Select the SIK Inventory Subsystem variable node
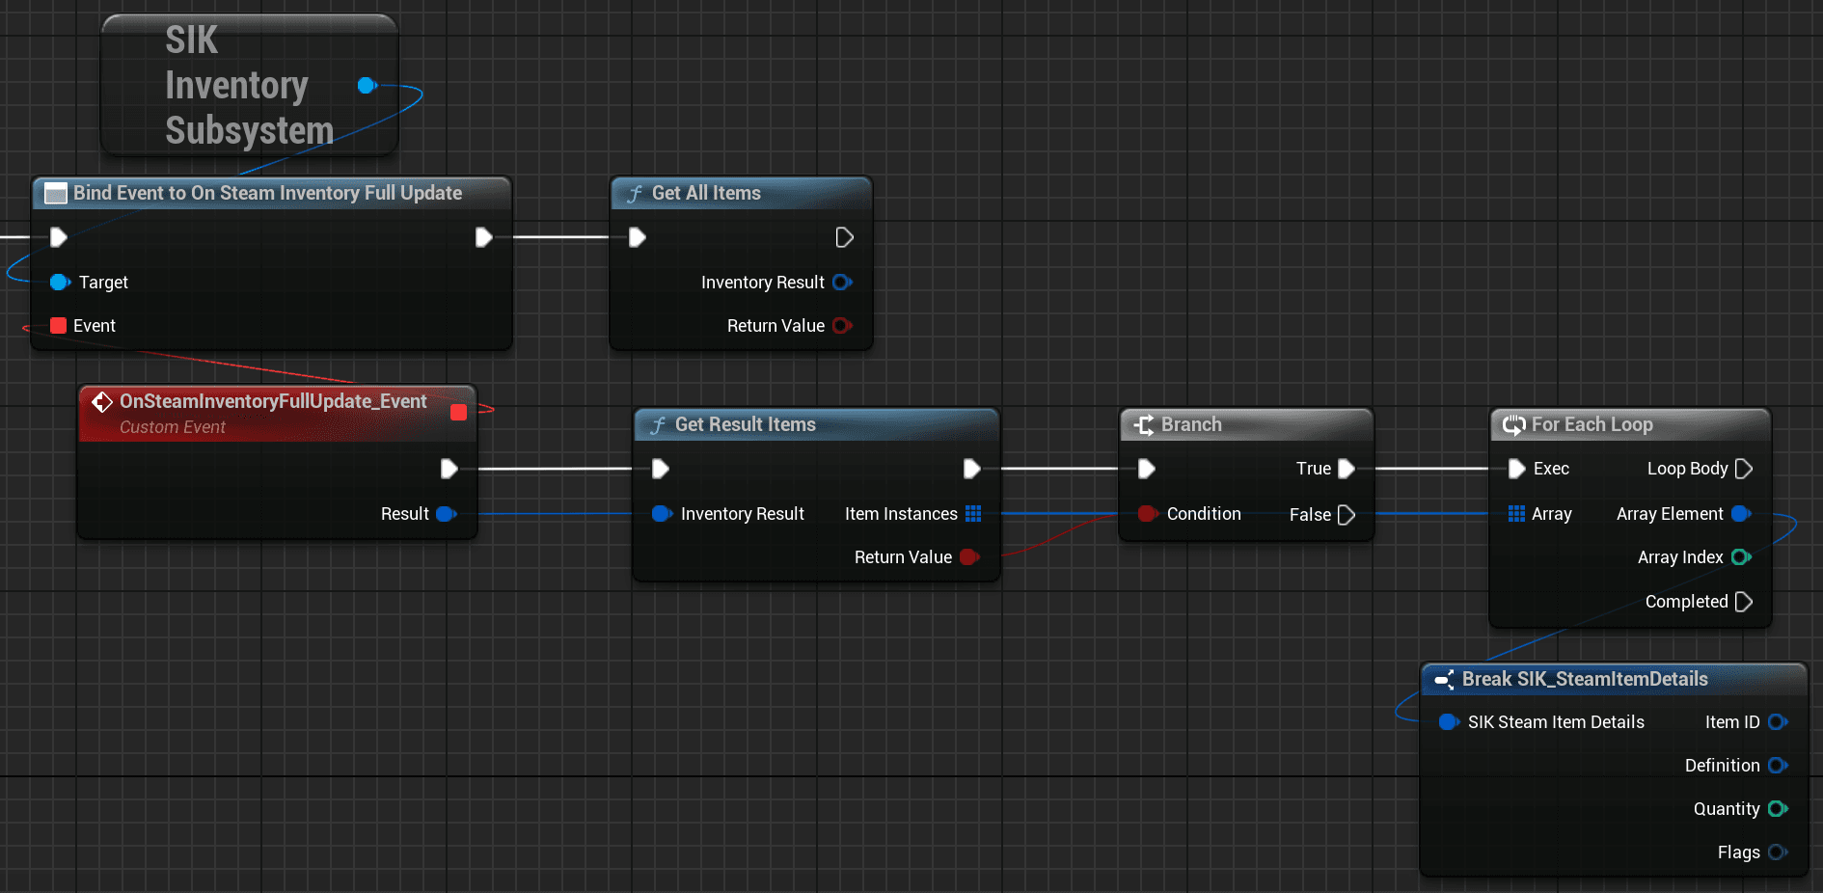The height and width of the screenshot is (893, 1823). (x=249, y=85)
